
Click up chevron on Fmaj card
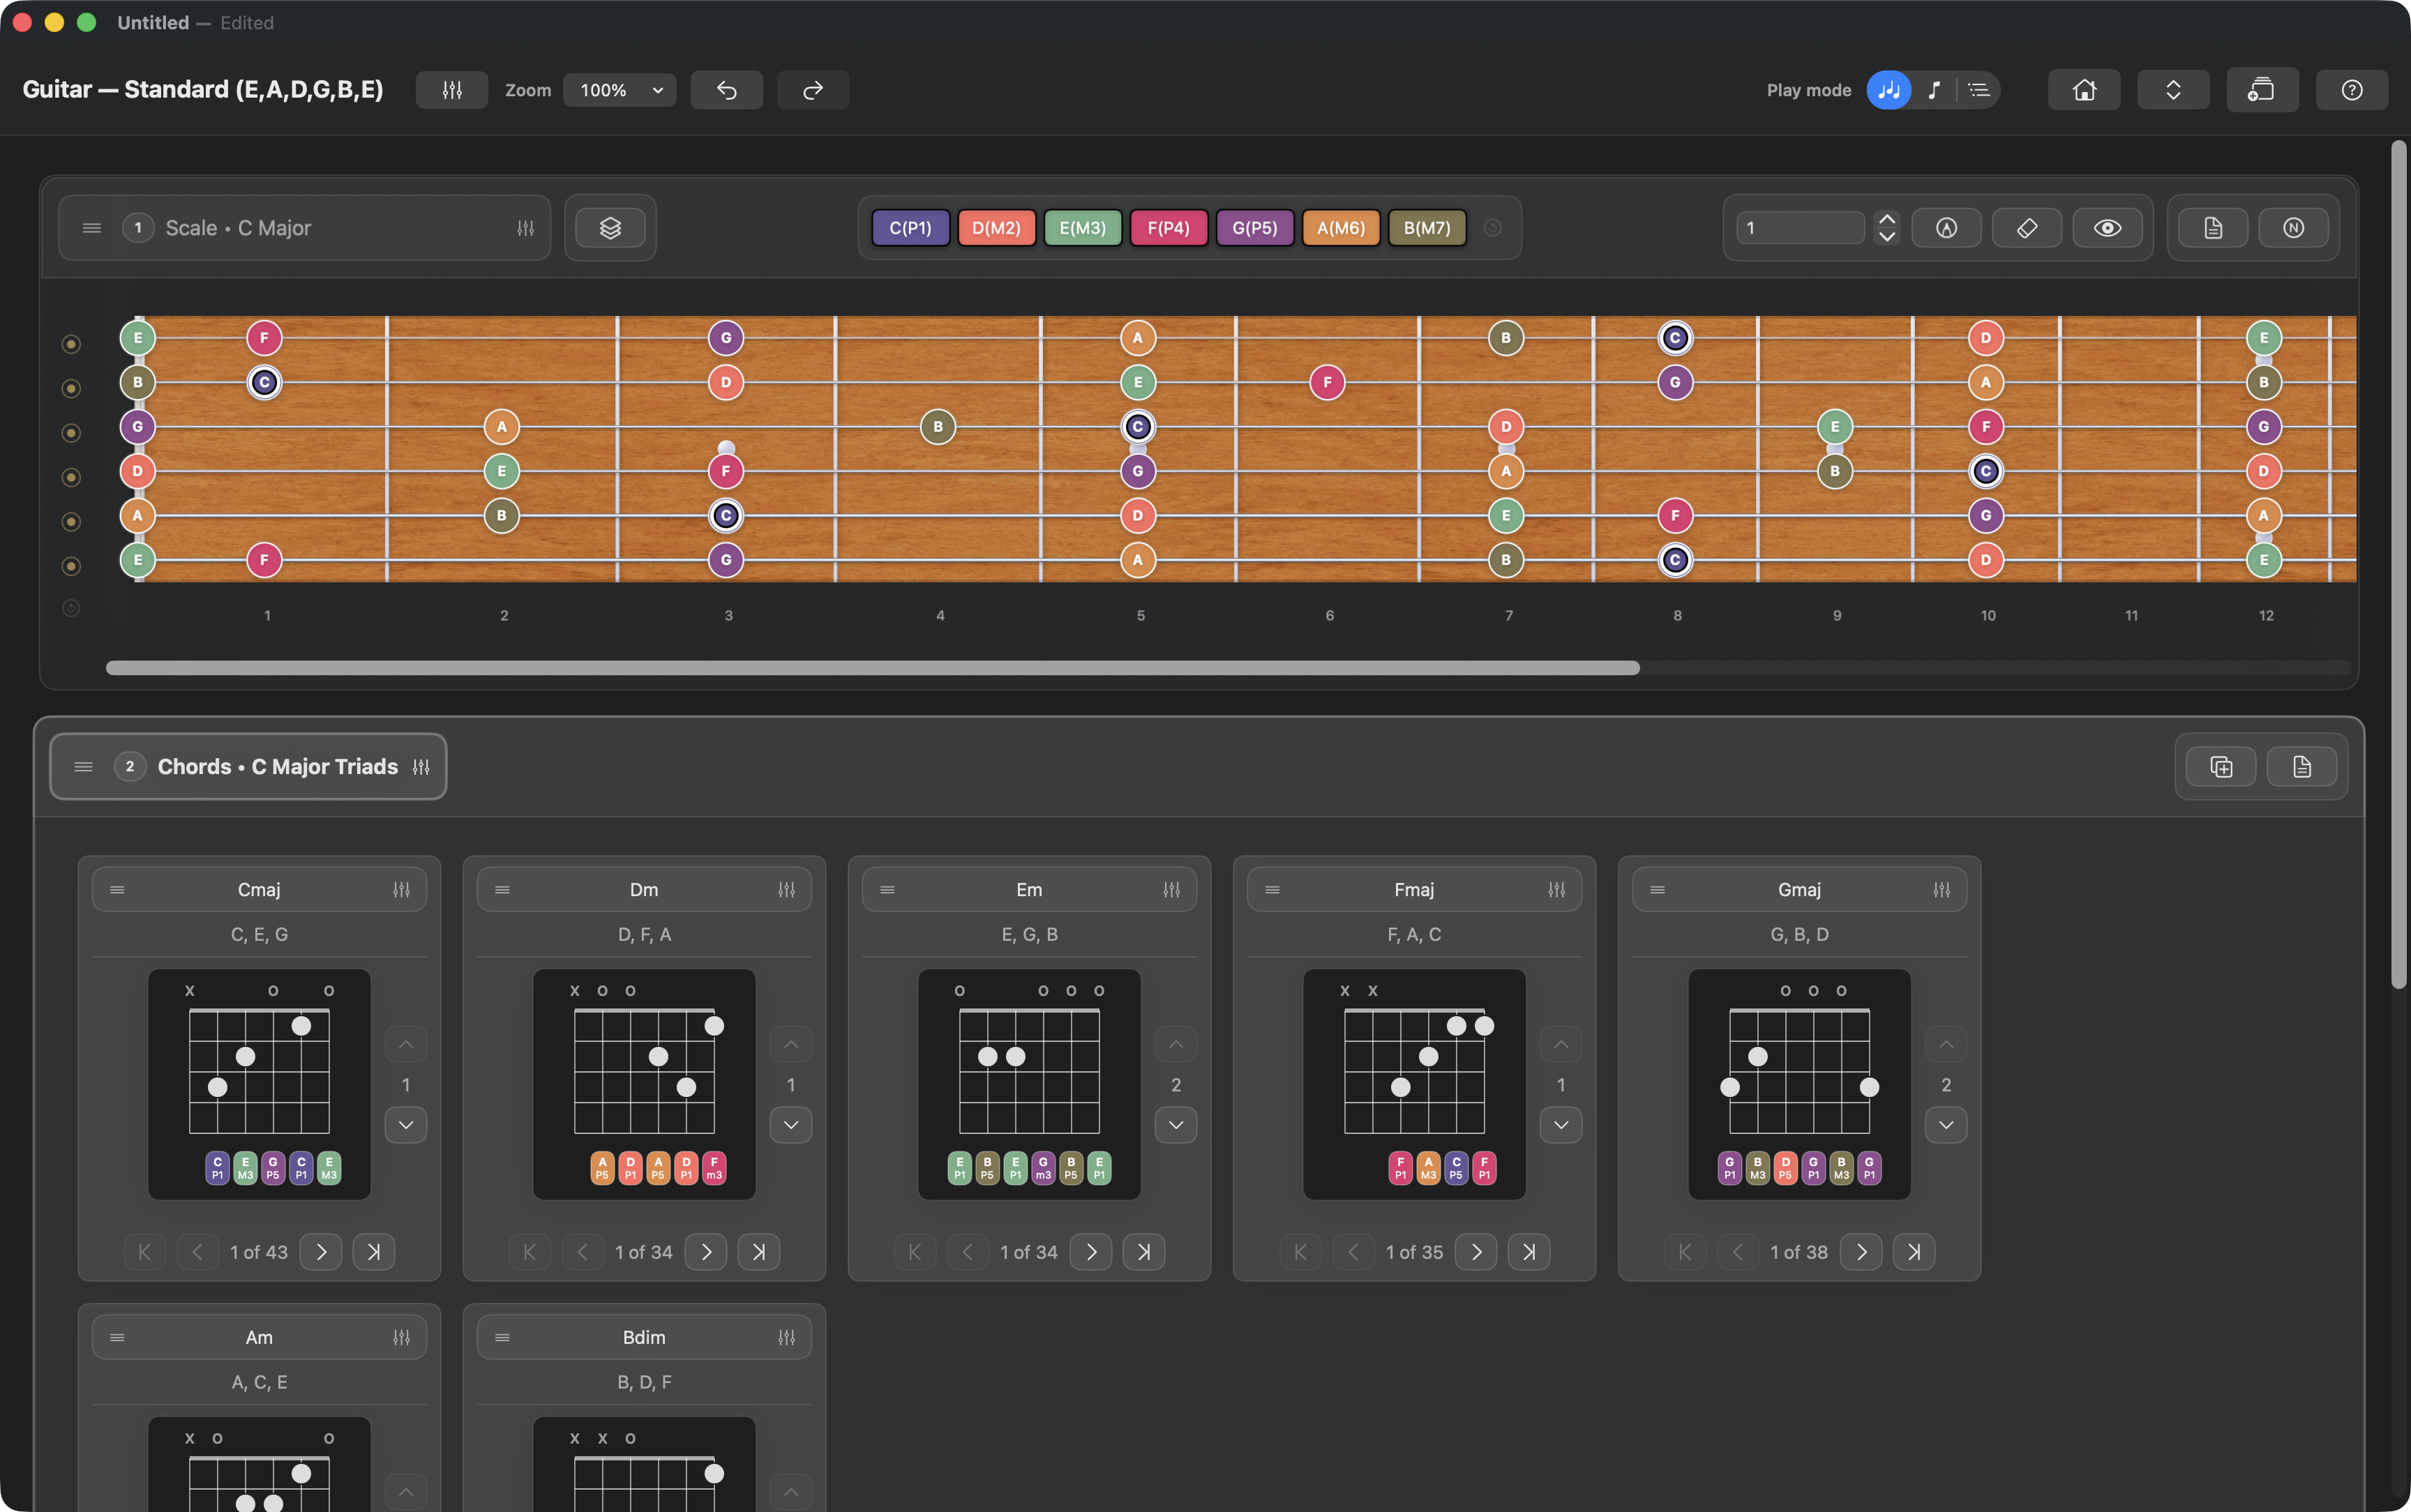[x=1561, y=1045]
